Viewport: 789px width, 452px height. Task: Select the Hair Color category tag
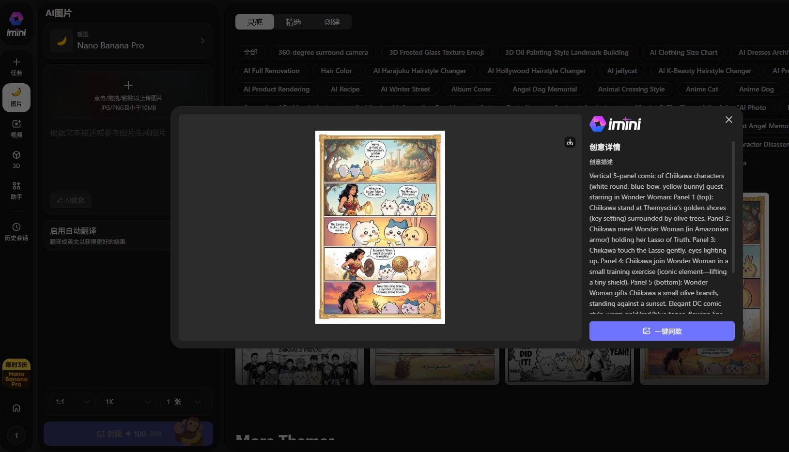point(336,71)
